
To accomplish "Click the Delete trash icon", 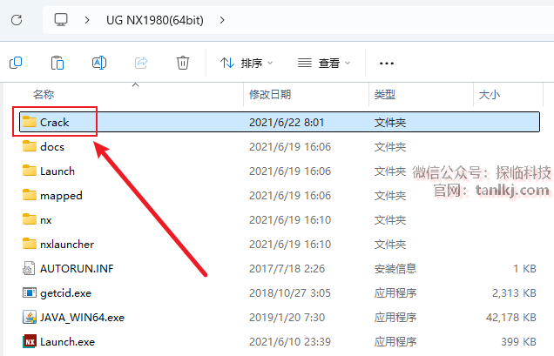I will tap(183, 63).
